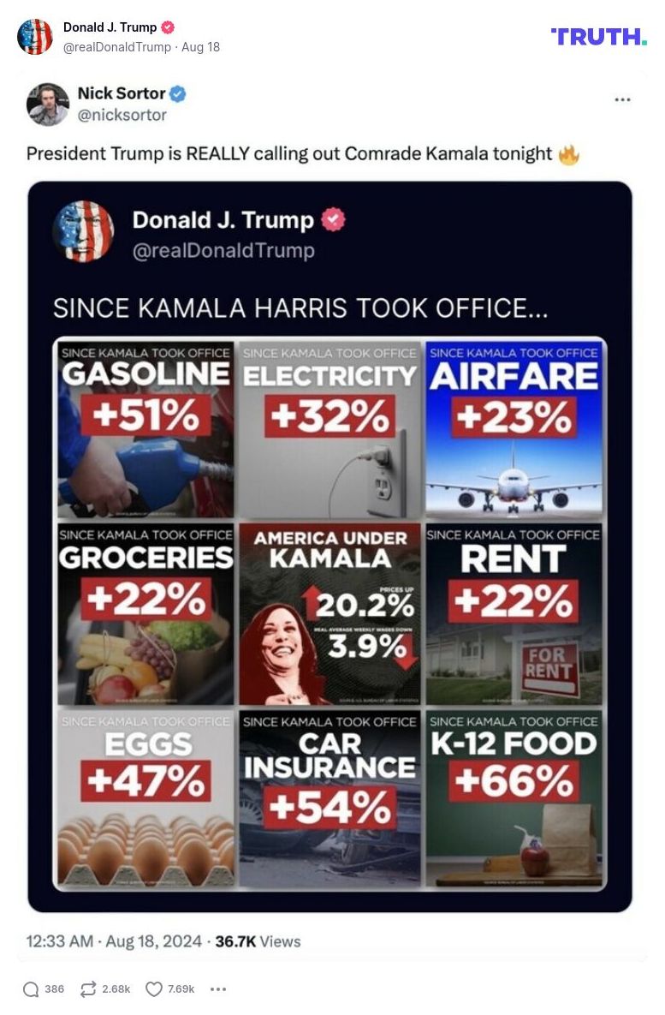This screenshot has height=1015, width=665.
Task: Click Donald J. Trump's blue verified badge
Action: pyautogui.click(x=169, y=27)
